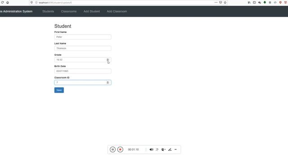Minimize the recorder control bar

pyautogui.click(x=175, y=149)
